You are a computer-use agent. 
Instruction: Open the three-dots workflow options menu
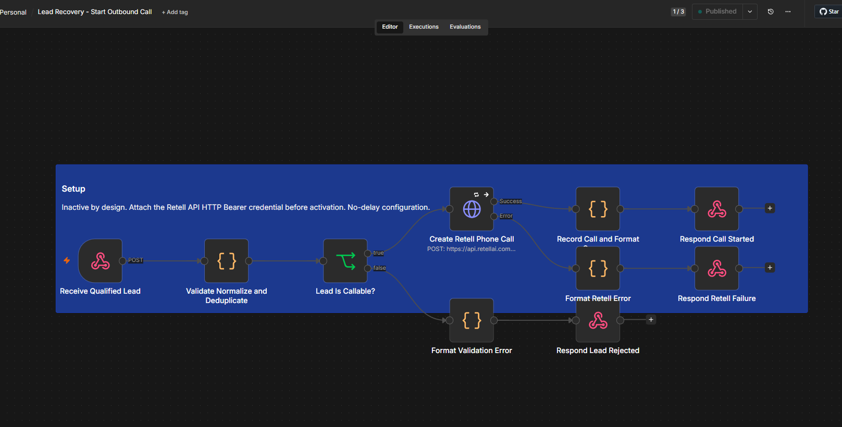(788, 11)
